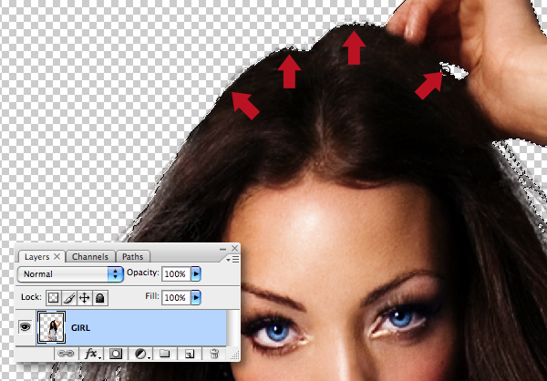Open the fx layer style menu
This screenshot has height=381, width=547.
click(92, 354)
